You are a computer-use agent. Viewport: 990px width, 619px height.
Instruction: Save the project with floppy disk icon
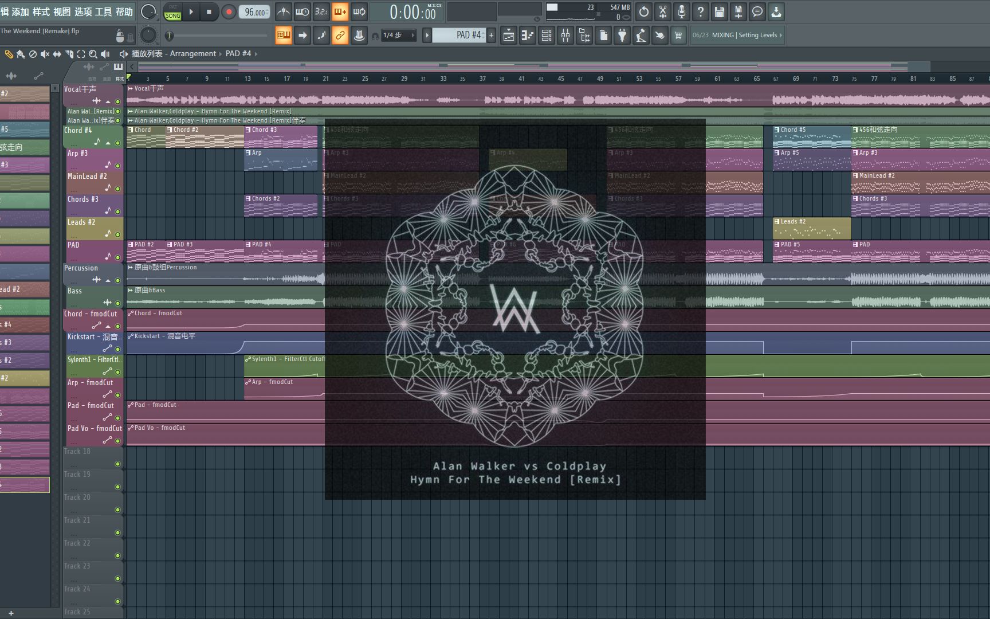(x=720, y=11)
